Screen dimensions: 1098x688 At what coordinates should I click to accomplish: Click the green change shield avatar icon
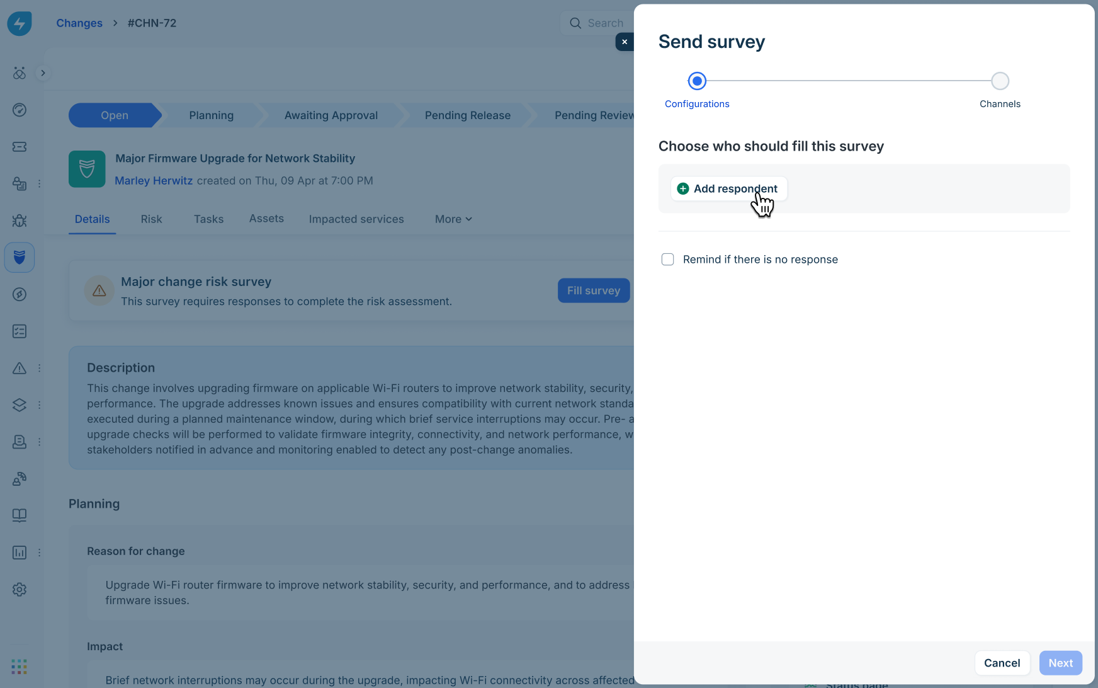(x=87, y=169)
